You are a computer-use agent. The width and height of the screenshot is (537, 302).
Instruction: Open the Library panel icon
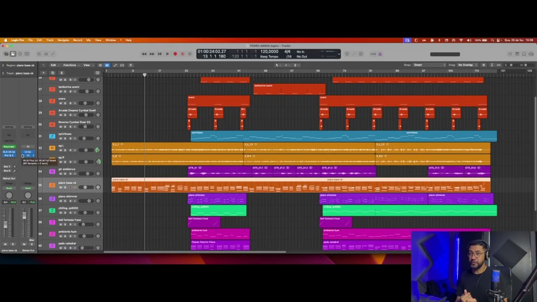point(6,54)
